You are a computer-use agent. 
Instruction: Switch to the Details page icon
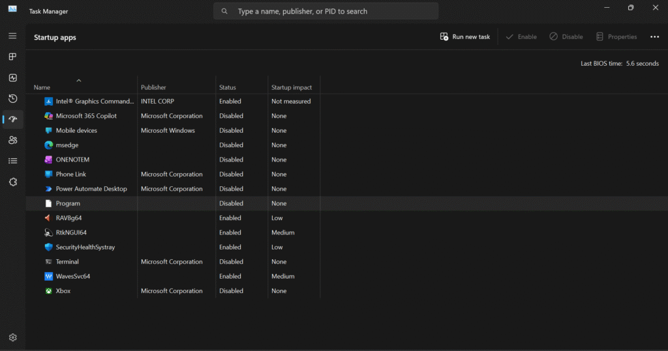tap(12, 161)
